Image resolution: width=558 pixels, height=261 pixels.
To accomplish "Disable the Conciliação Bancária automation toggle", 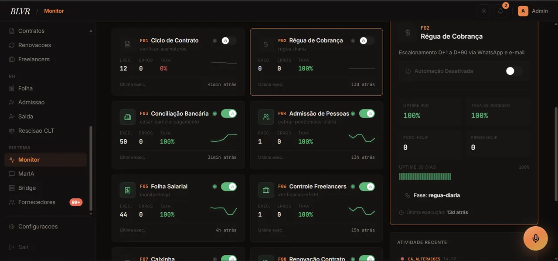I will pos(229,114).
